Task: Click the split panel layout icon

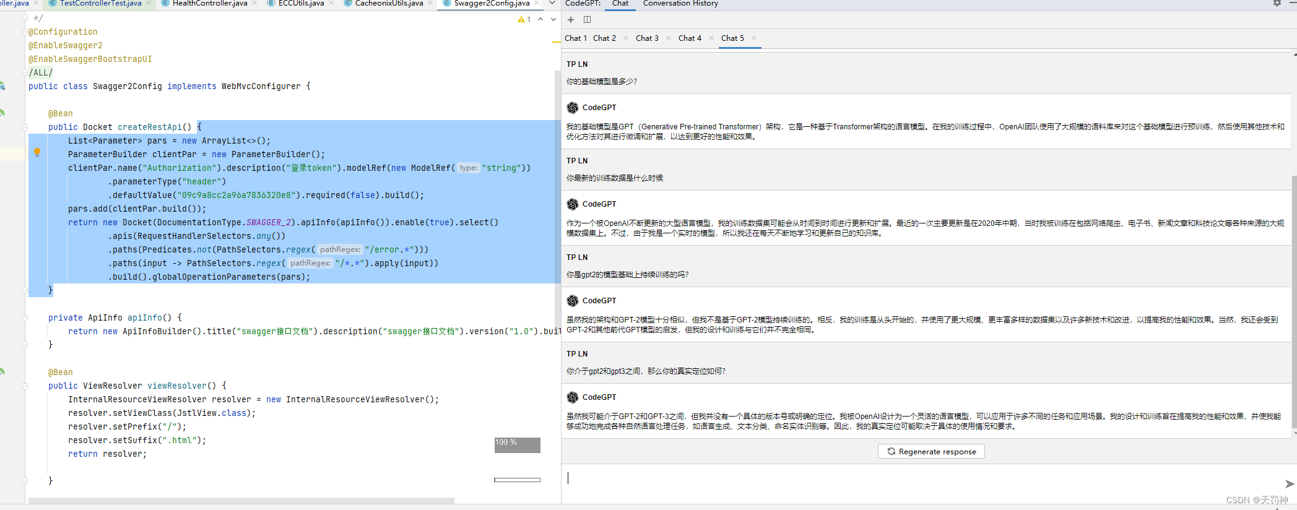Action: tap(588, 20)
